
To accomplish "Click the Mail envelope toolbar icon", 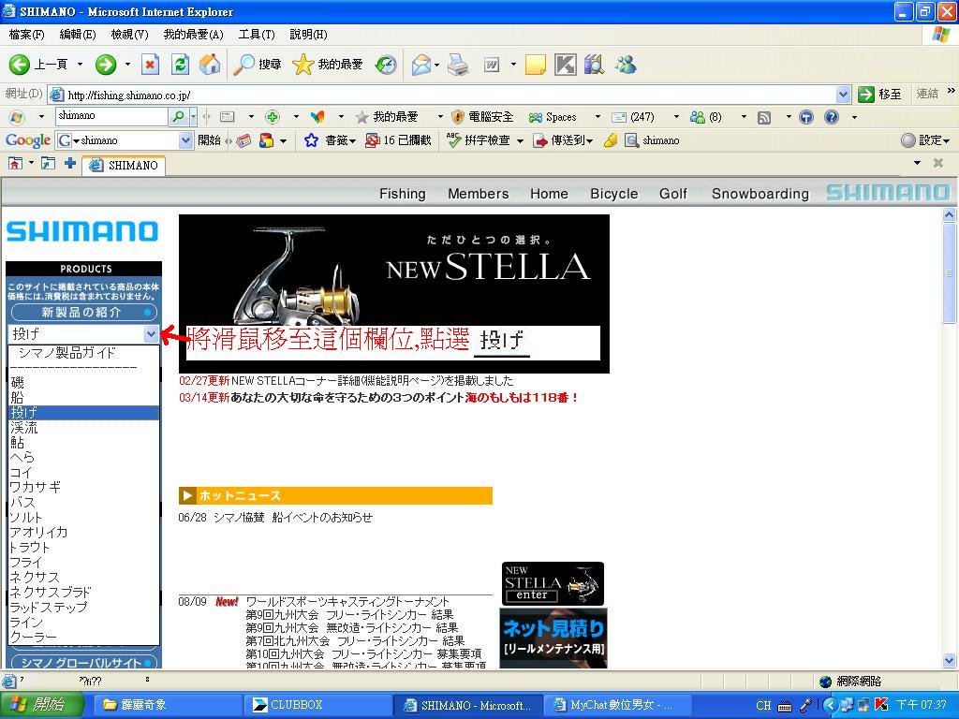I will [420, 65].
